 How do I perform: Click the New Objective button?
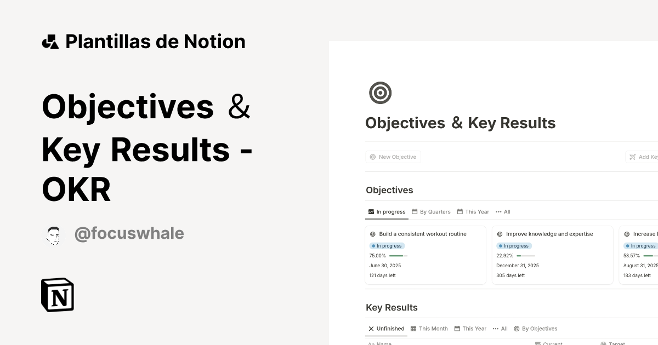pos(393,157)
